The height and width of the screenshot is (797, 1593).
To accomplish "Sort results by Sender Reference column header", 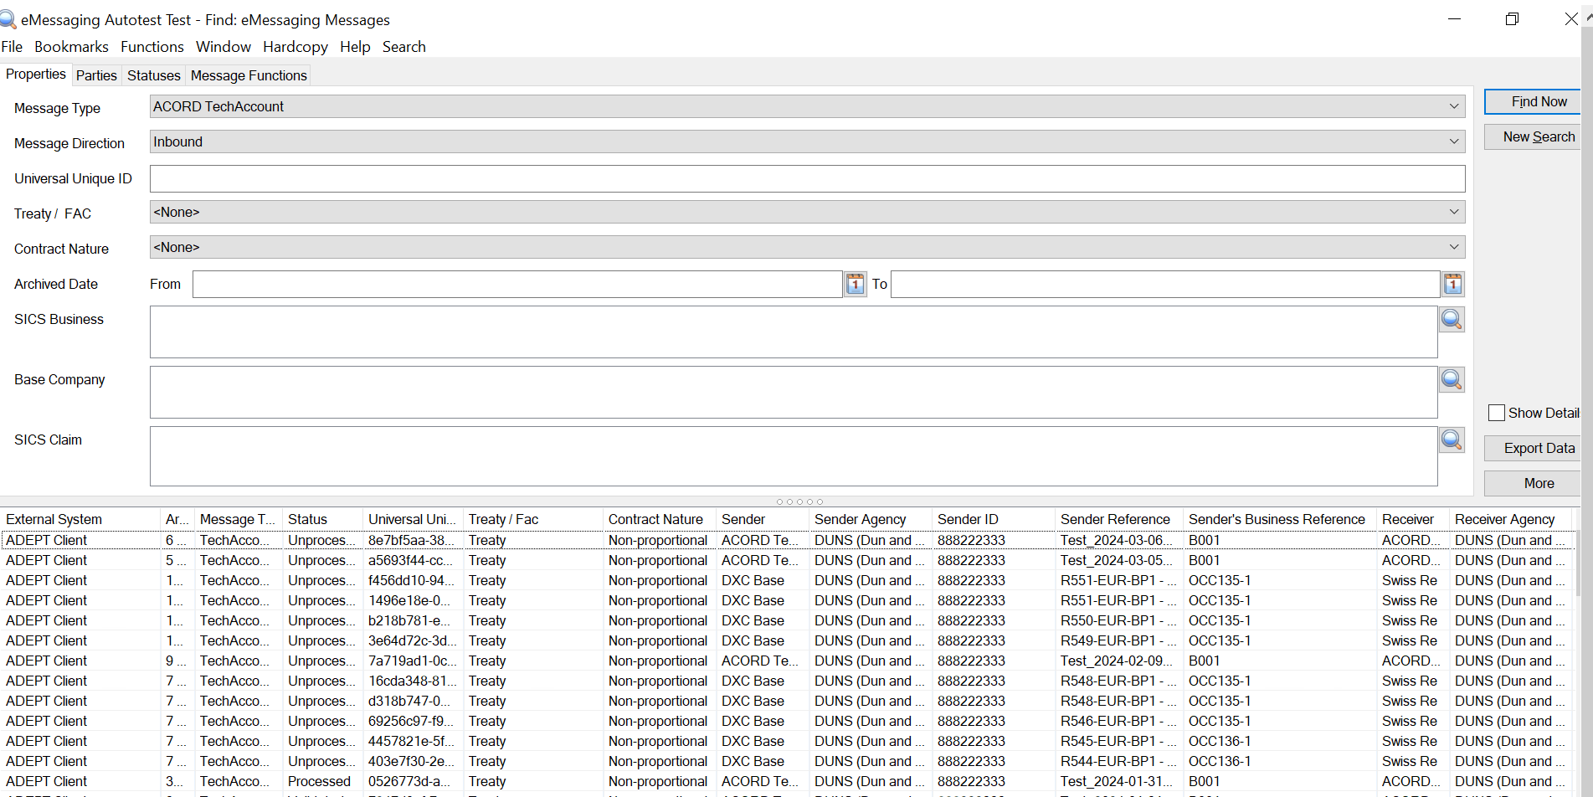I will (x=1115, y=520).
